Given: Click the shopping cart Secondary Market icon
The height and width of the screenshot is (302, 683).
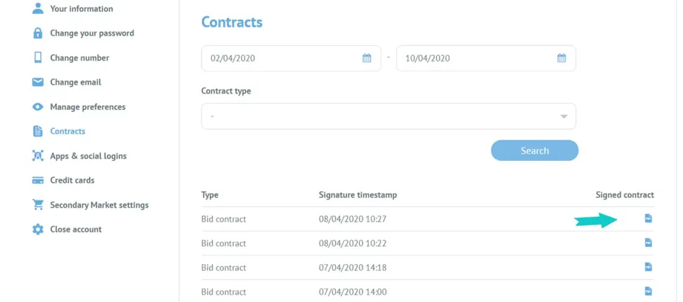Looking at the screenshot, I should (38, 205).
